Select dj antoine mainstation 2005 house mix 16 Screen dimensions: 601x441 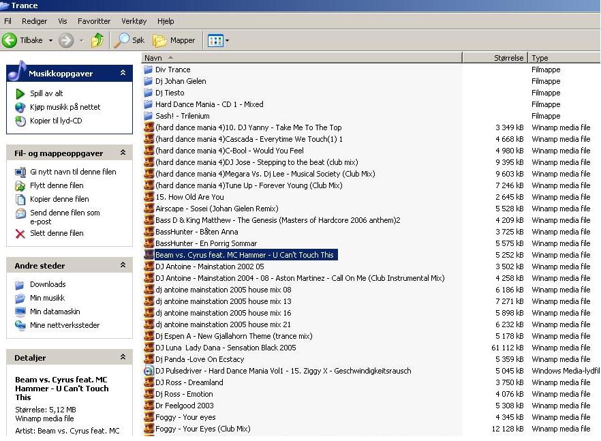pos(224,313)
